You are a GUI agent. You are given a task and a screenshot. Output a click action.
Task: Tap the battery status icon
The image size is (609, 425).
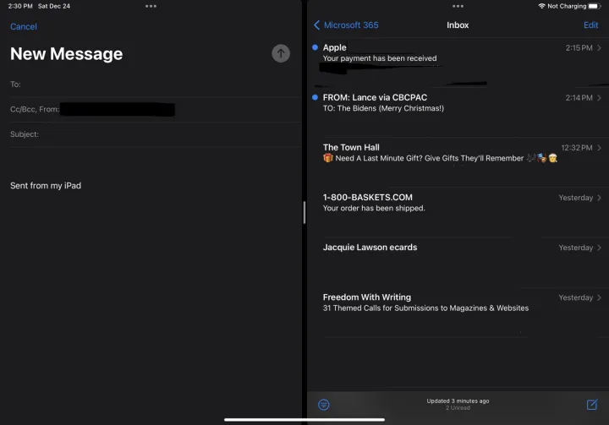tap(593, 6)
